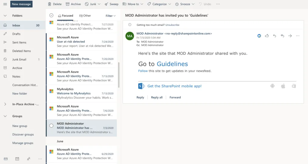Viewport: 308px width, 164px height.
Task: Click the SharePoint logo icon
Action: 141,86
